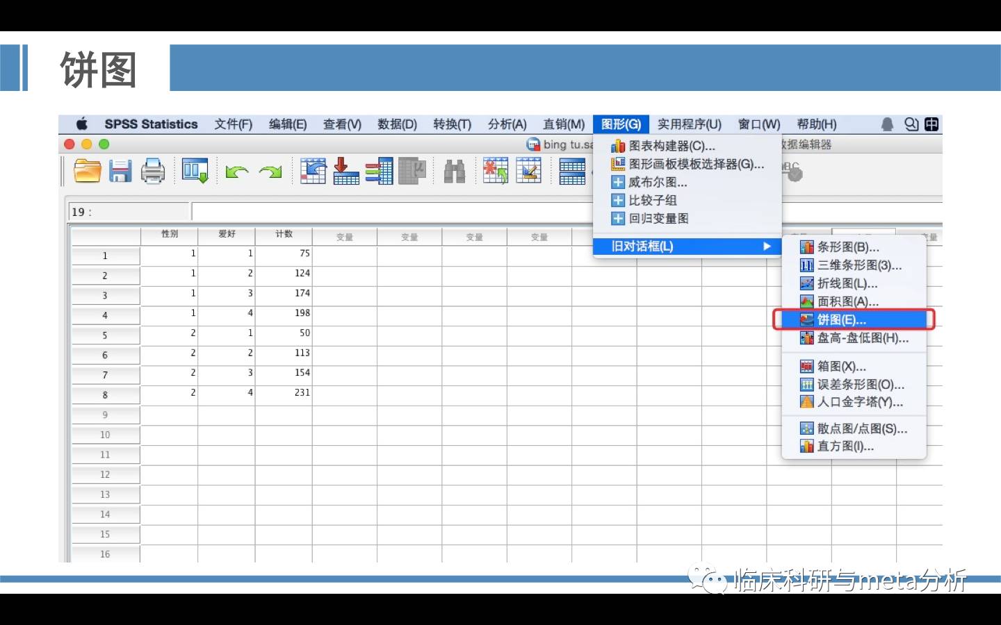Select 散点图/点图(S)... menu entry
1001x625 pixels.
[x=861, y=429]
